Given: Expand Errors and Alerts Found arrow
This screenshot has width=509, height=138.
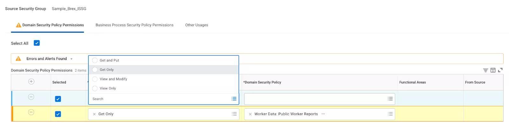Looking at the screenshot, I should [x=71, y=59].
